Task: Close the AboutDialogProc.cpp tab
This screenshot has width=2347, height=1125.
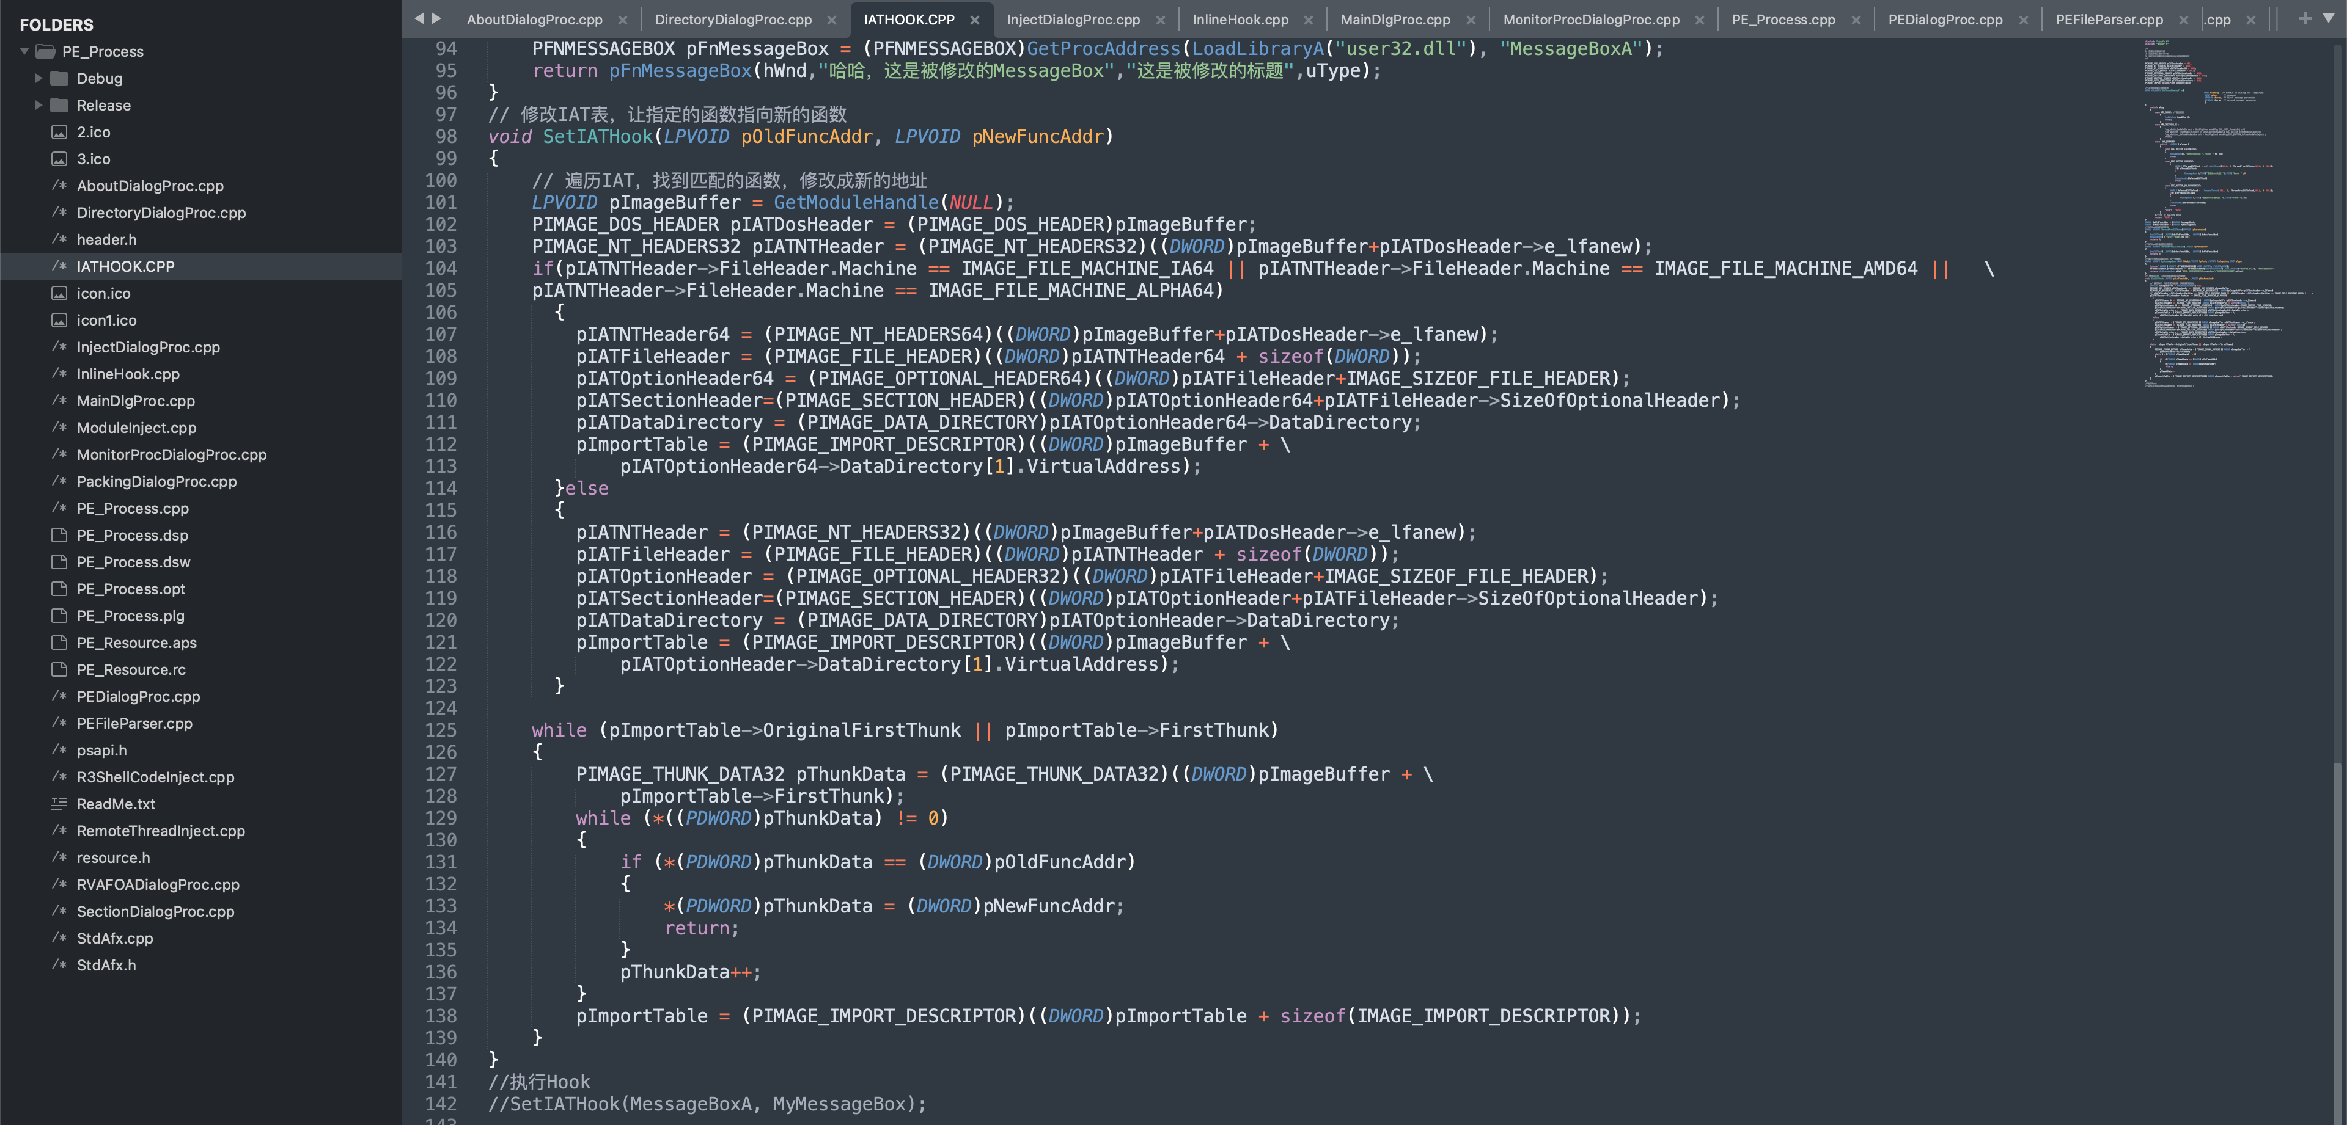Action: pos(622,20)
